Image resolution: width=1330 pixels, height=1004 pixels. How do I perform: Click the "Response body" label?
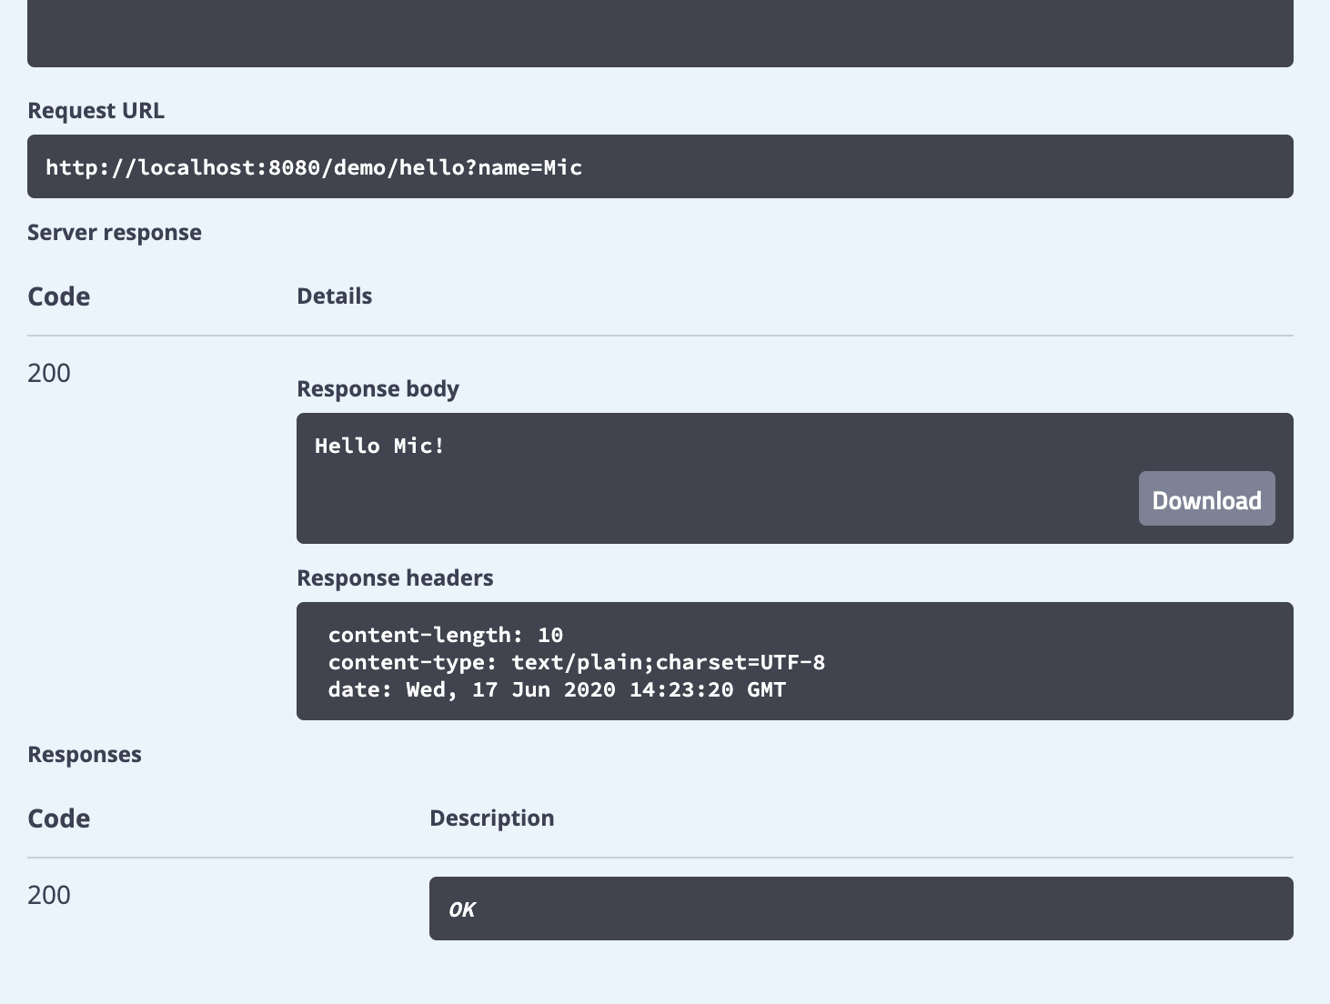point(378,389)
